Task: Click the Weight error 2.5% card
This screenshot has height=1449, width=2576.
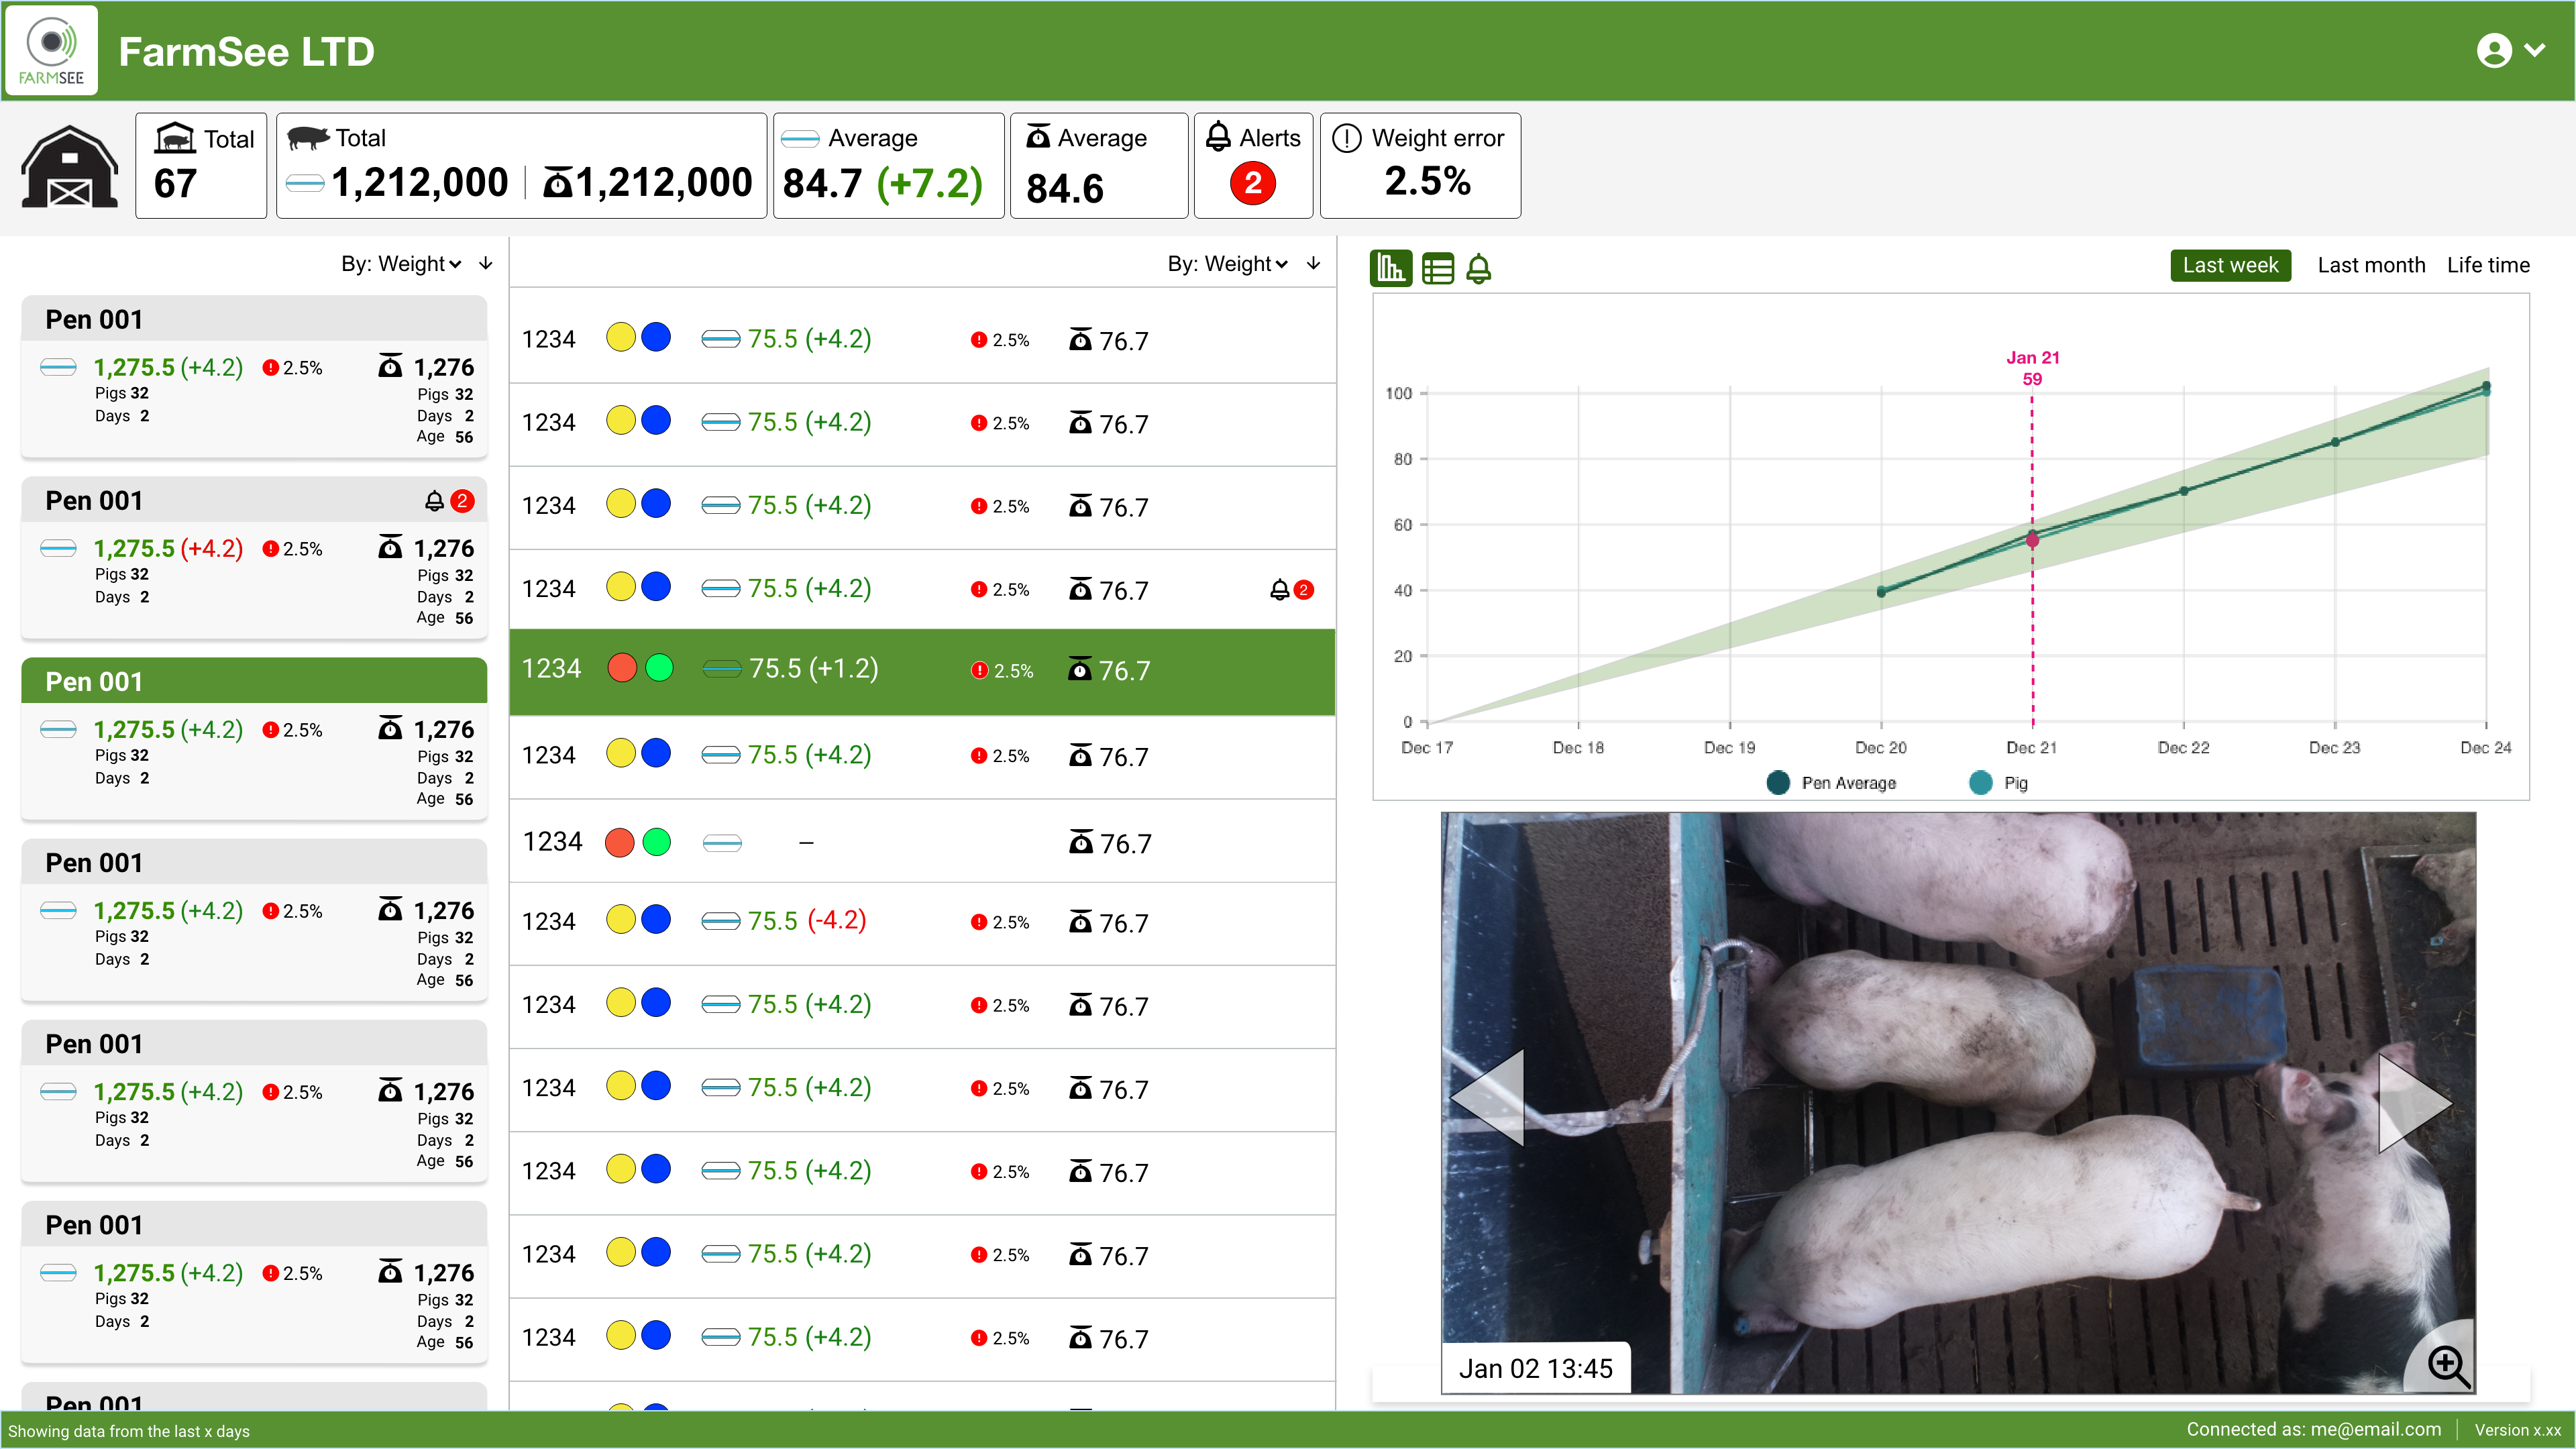Action: (1420, 166)
